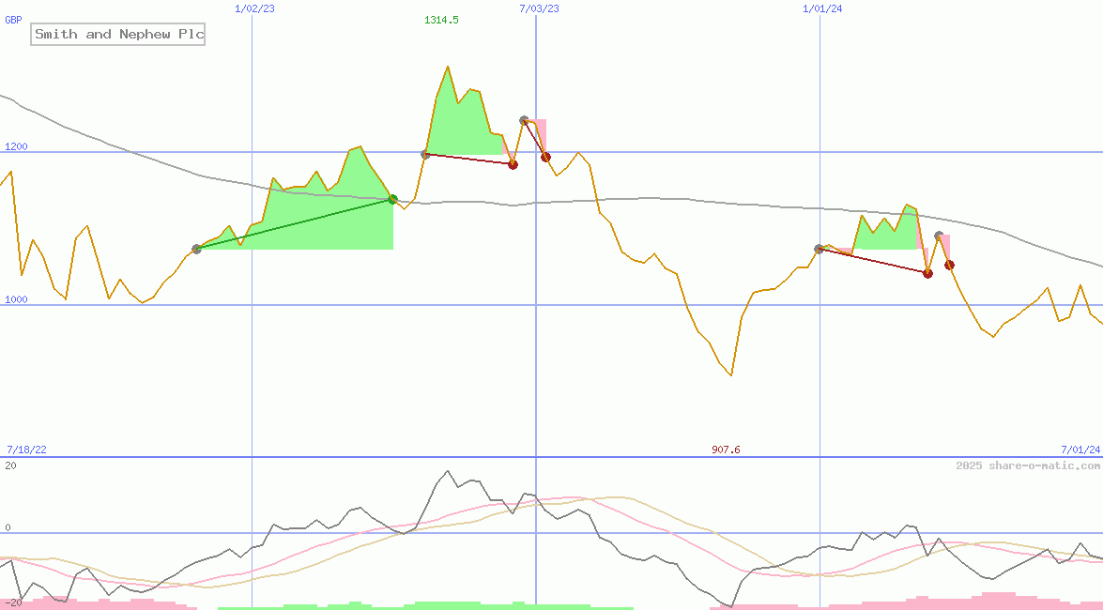Click the red exit marker just left of the 7/03/23 line
The image size is (1103, 610).
[x=513, y=164]
